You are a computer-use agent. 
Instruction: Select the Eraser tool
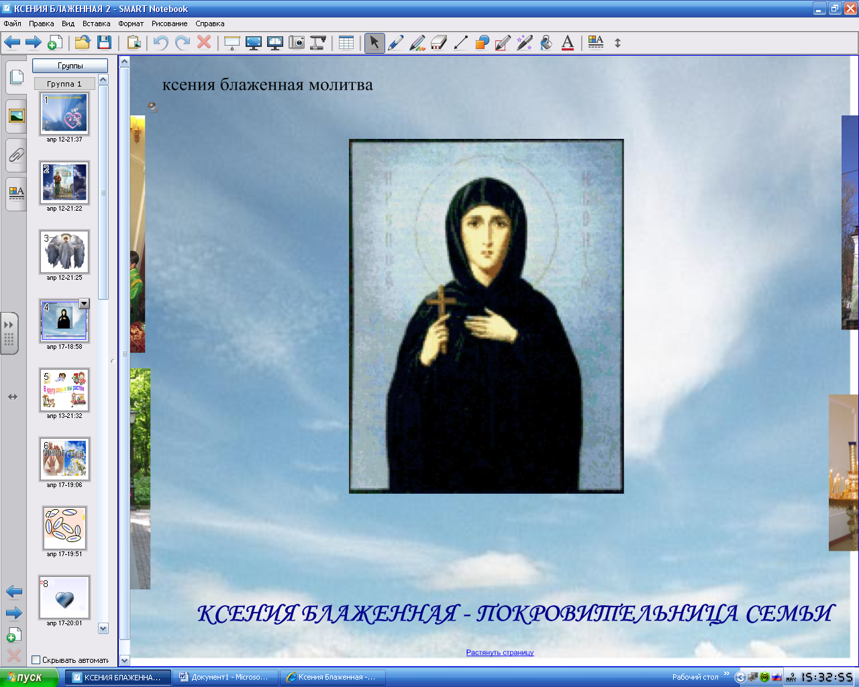pos(439,43)
